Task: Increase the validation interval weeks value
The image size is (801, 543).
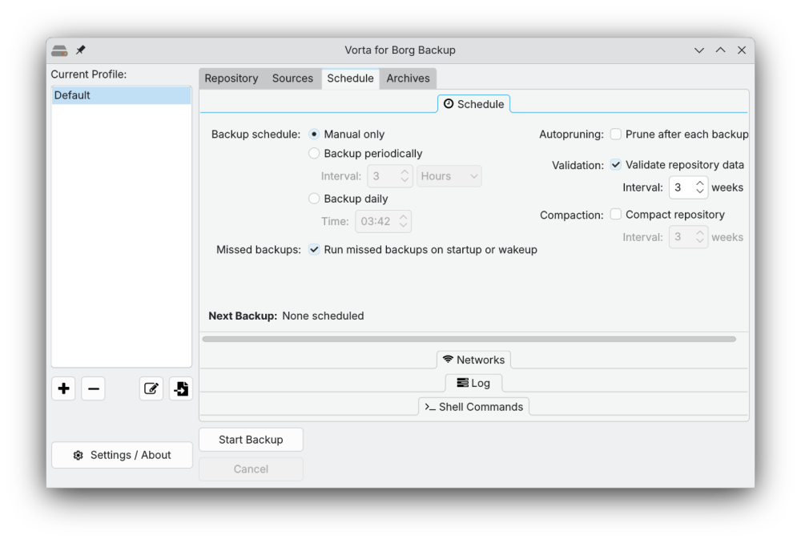Action: 700,183
